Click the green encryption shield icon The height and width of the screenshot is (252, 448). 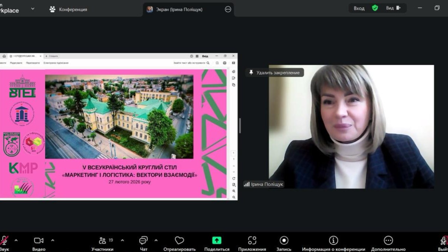[375, 8]
